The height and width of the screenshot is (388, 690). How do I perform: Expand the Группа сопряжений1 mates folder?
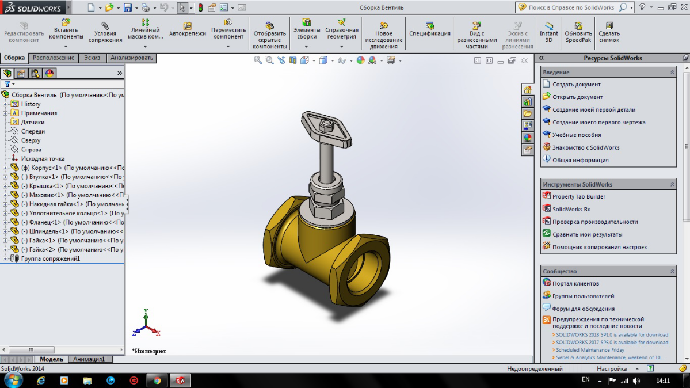pos(5,259)
